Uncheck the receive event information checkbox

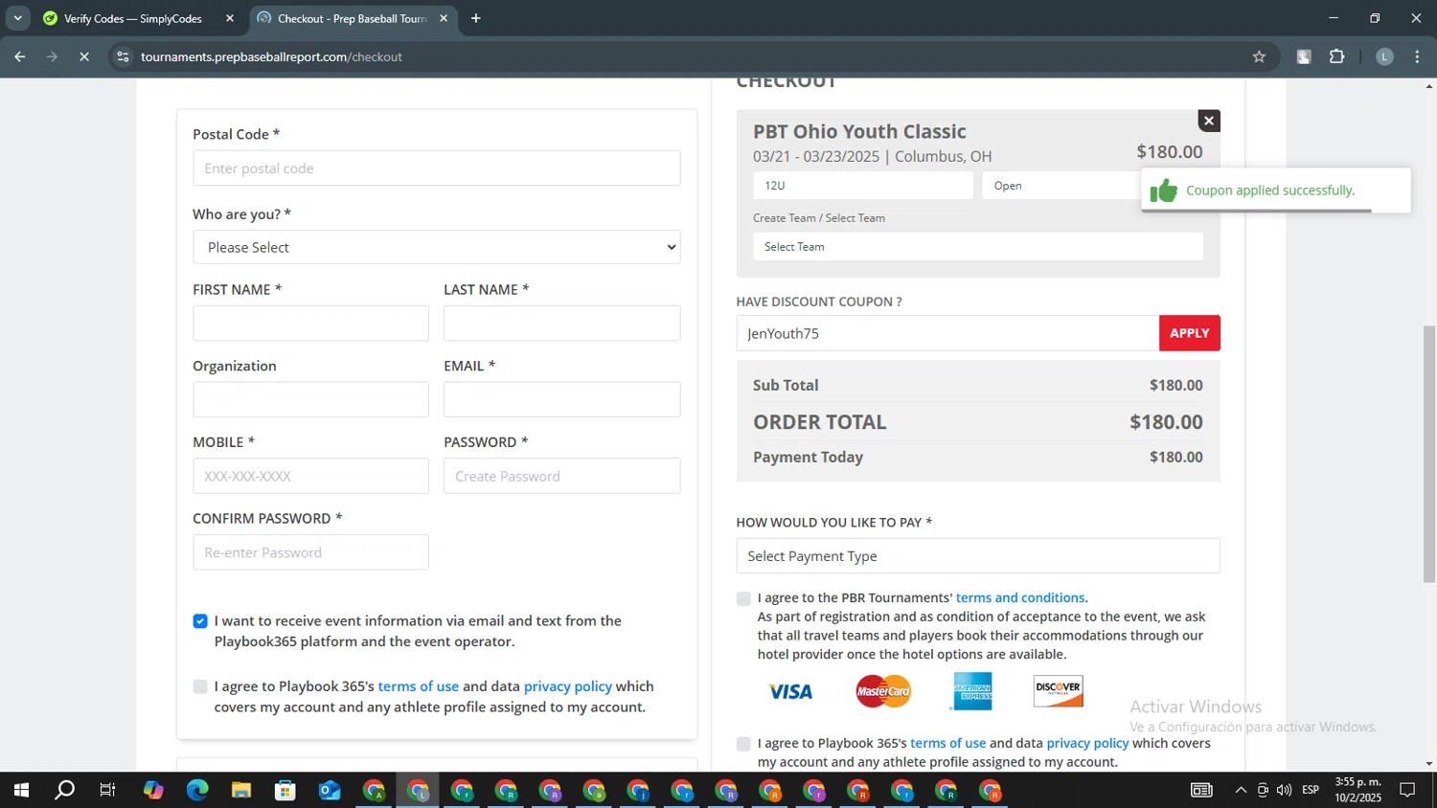(x=200, y=621)
